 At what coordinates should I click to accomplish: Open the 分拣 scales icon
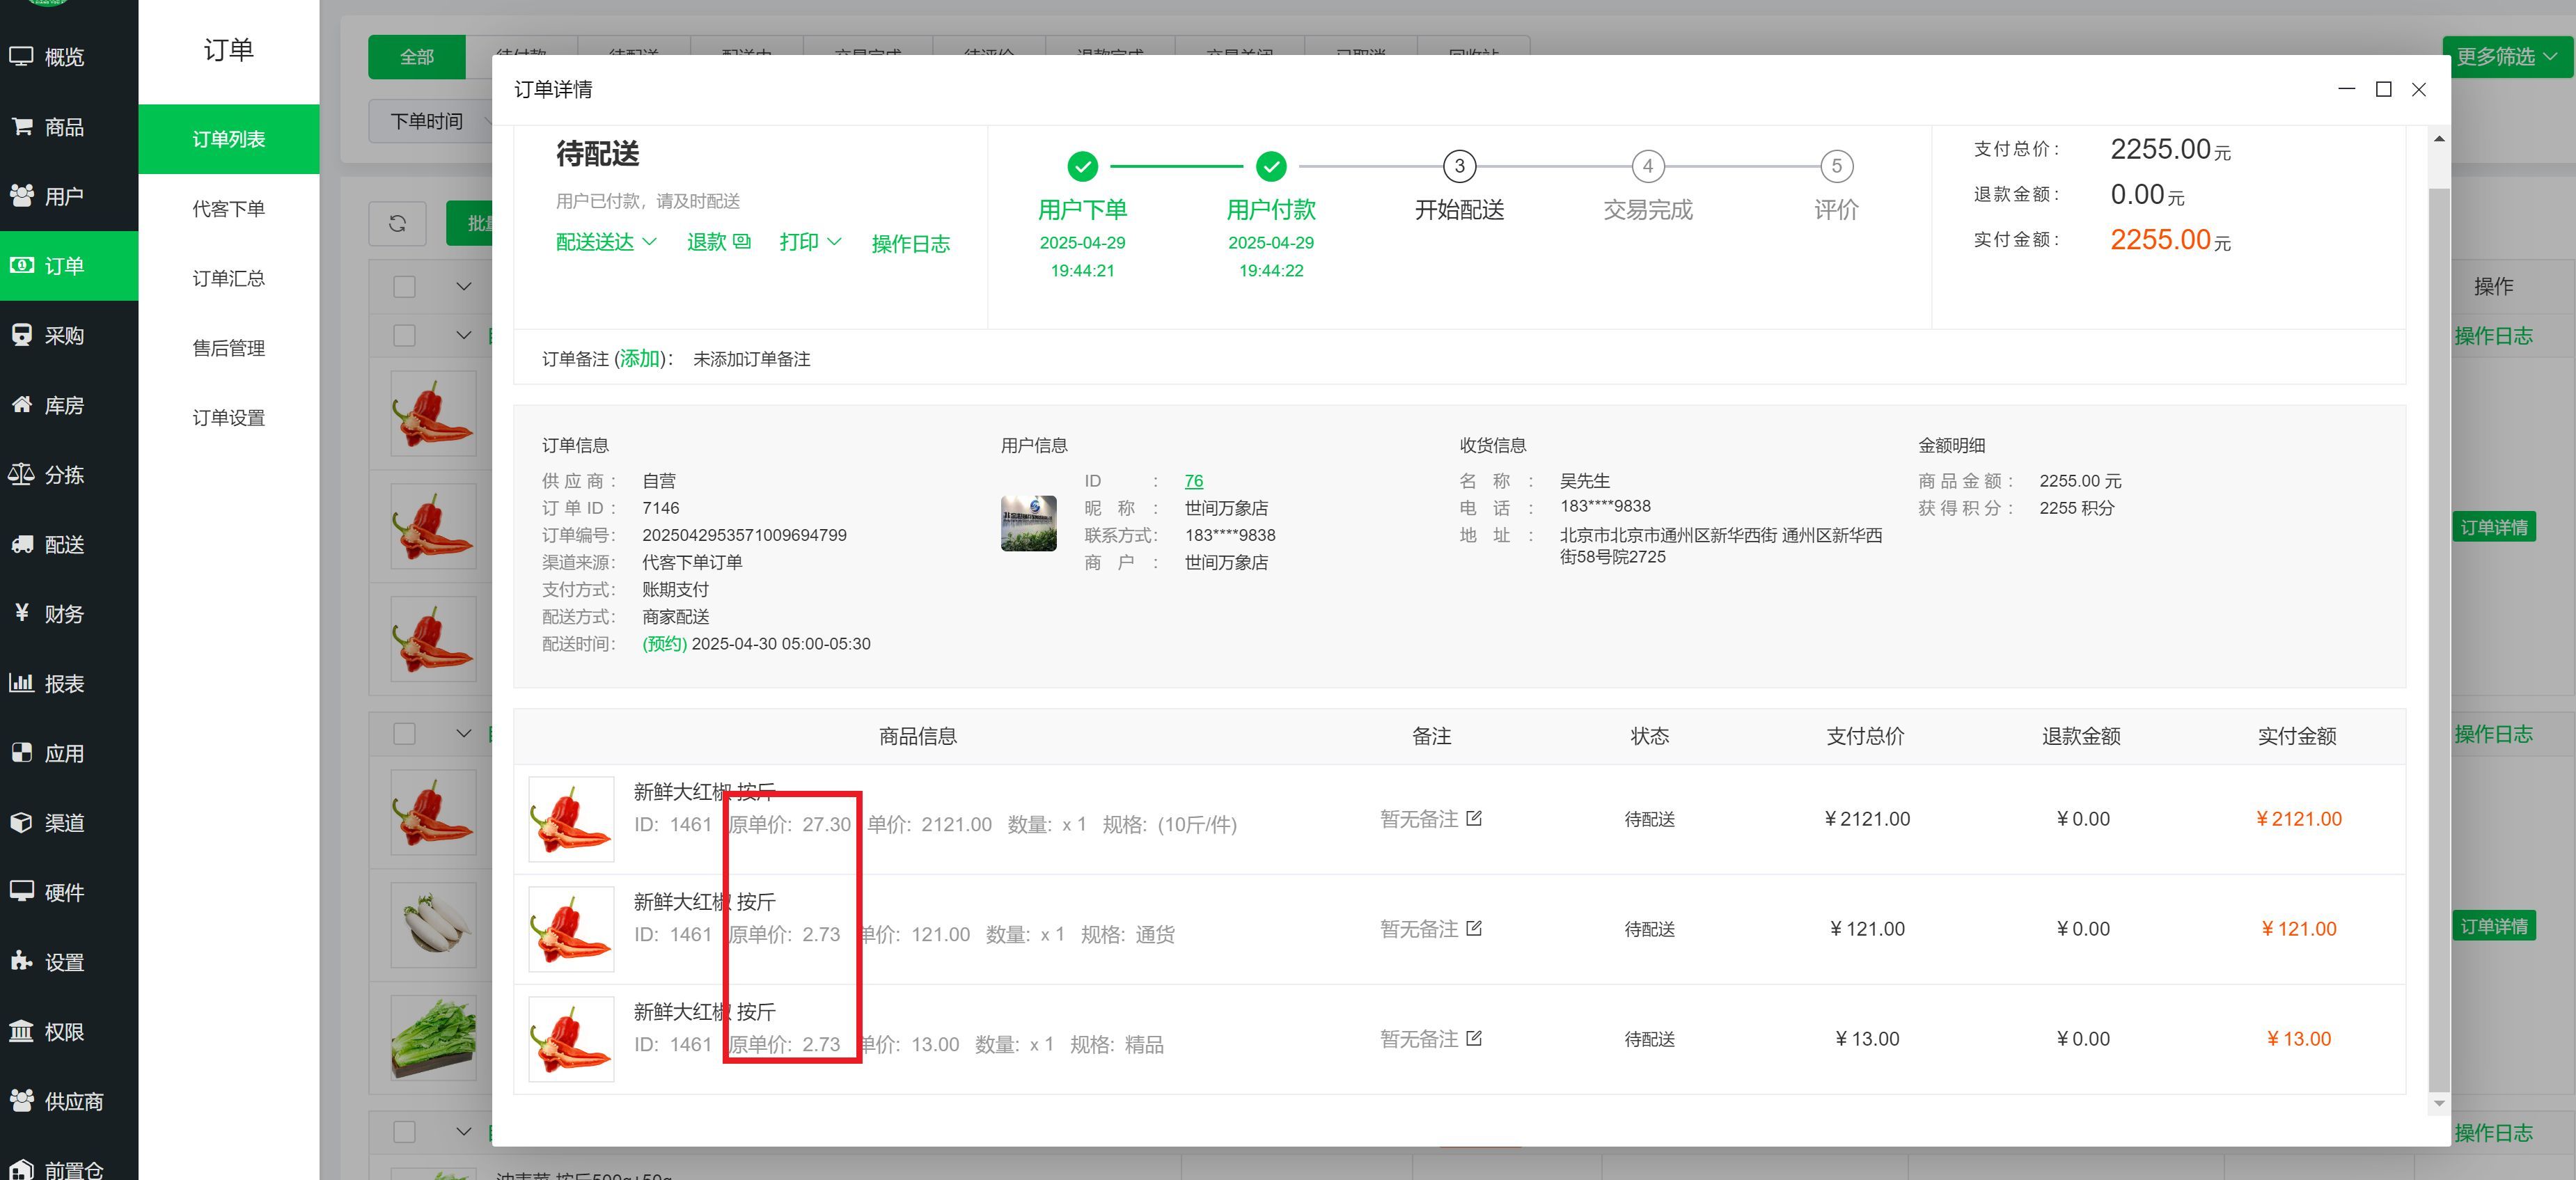click(21, 475)
